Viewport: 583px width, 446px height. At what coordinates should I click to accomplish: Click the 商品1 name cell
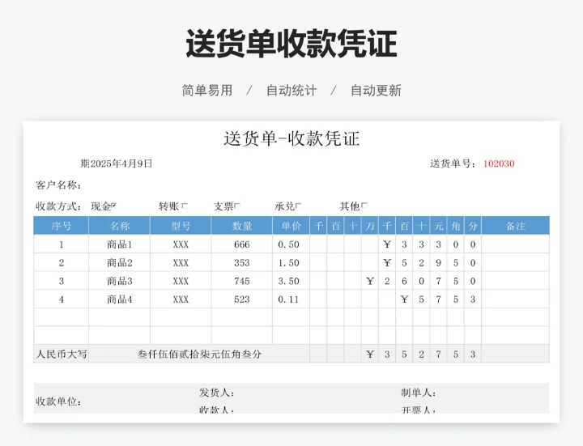pos(119,244)
